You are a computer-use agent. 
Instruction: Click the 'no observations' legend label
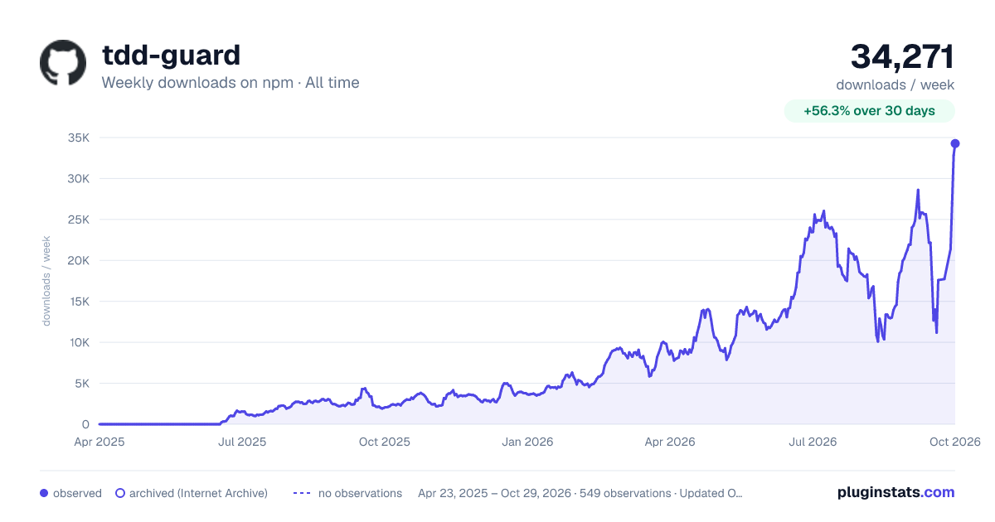pos(360,493)
